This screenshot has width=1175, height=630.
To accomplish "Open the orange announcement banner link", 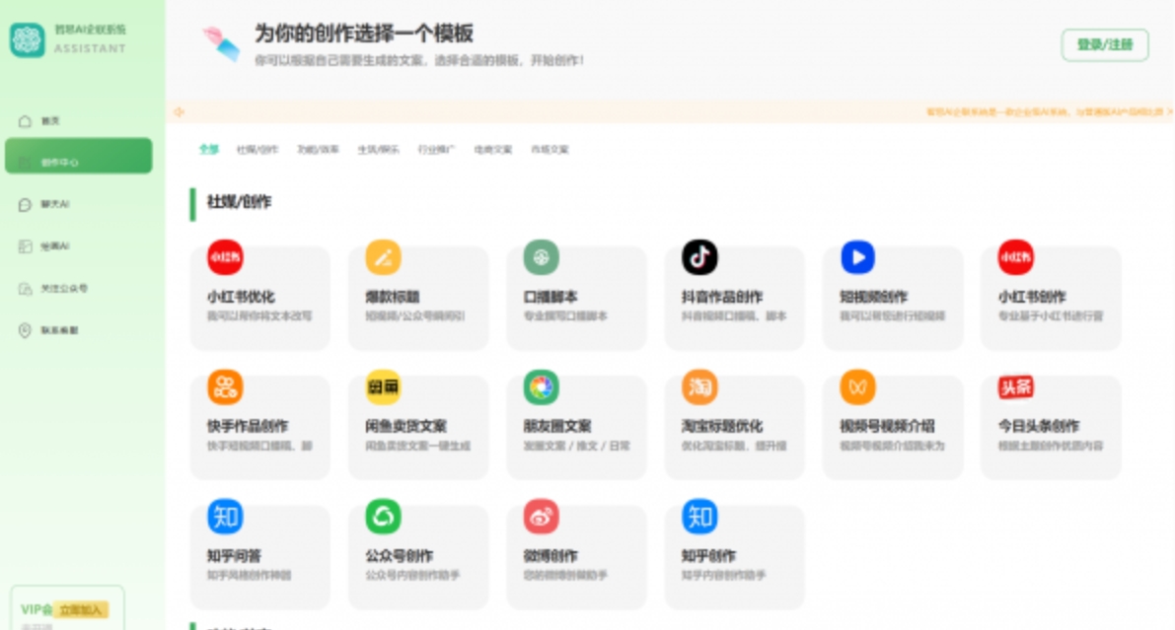I will [1049, 111].
